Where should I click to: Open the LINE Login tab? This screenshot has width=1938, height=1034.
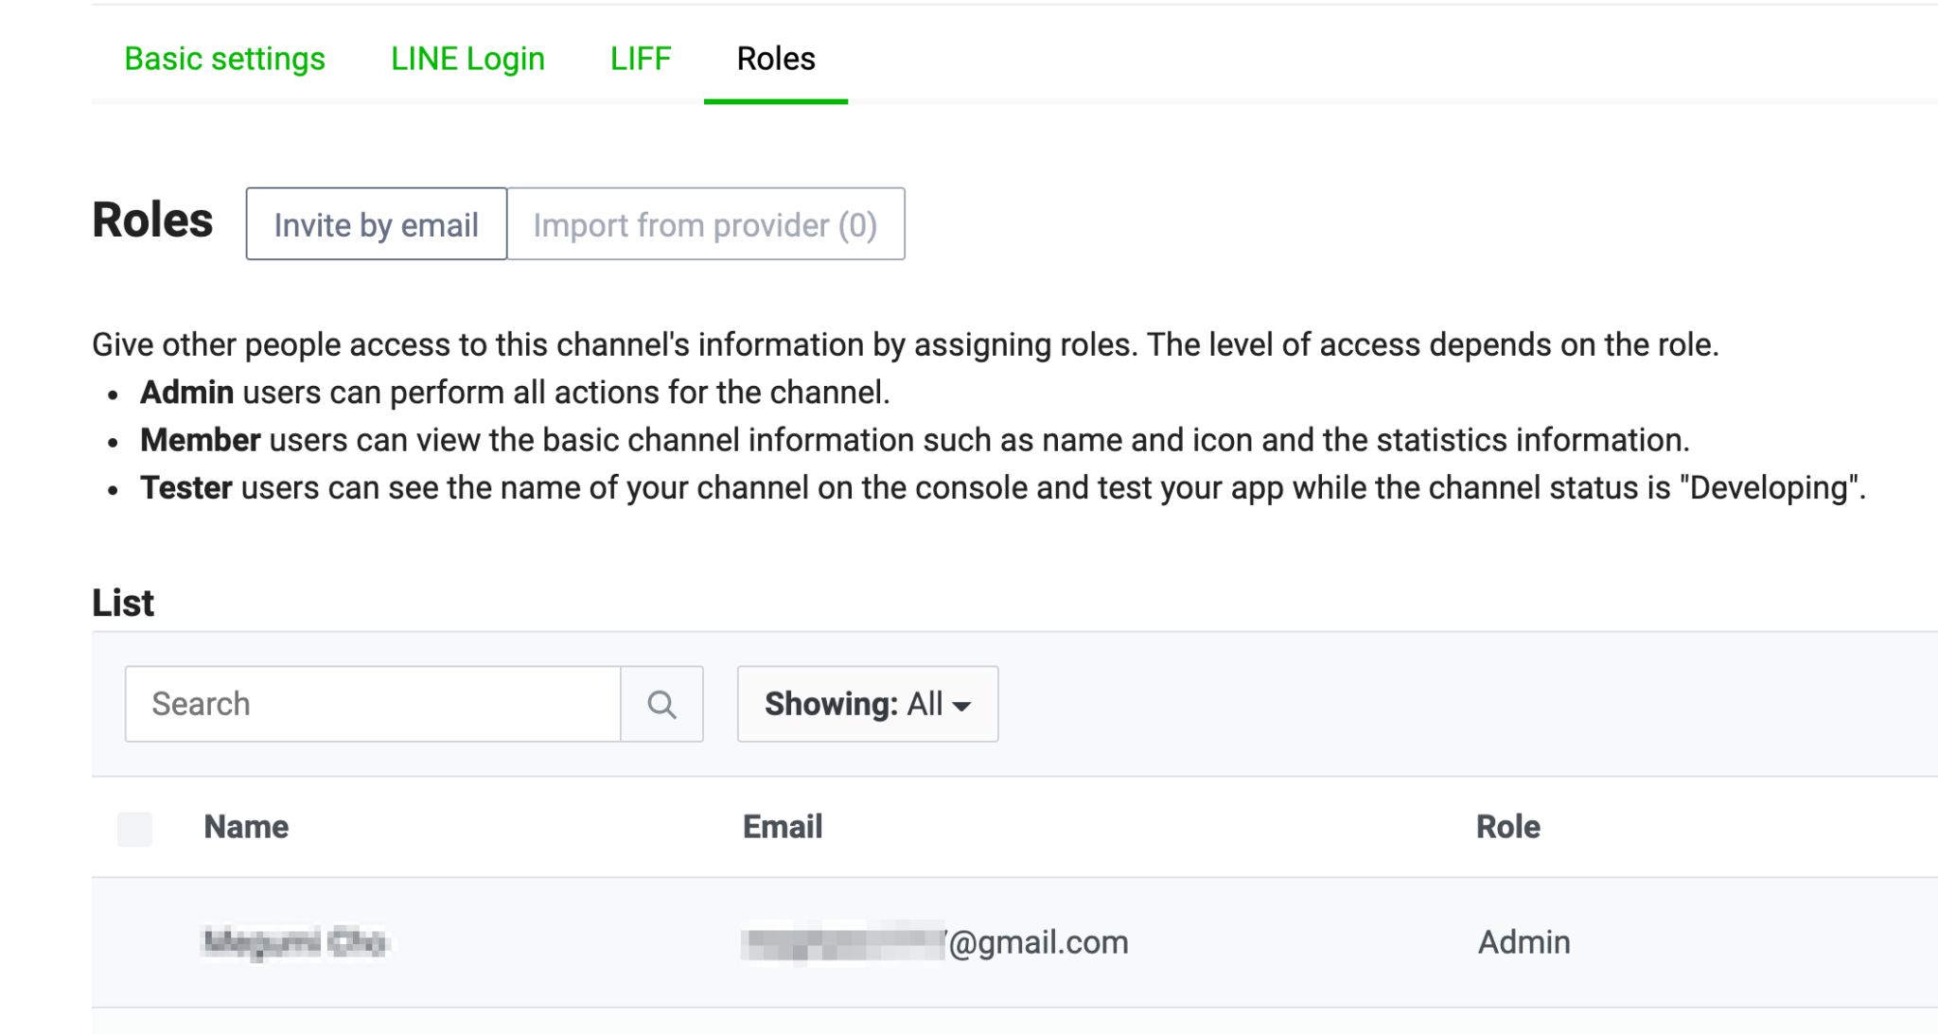pos(467,59)
